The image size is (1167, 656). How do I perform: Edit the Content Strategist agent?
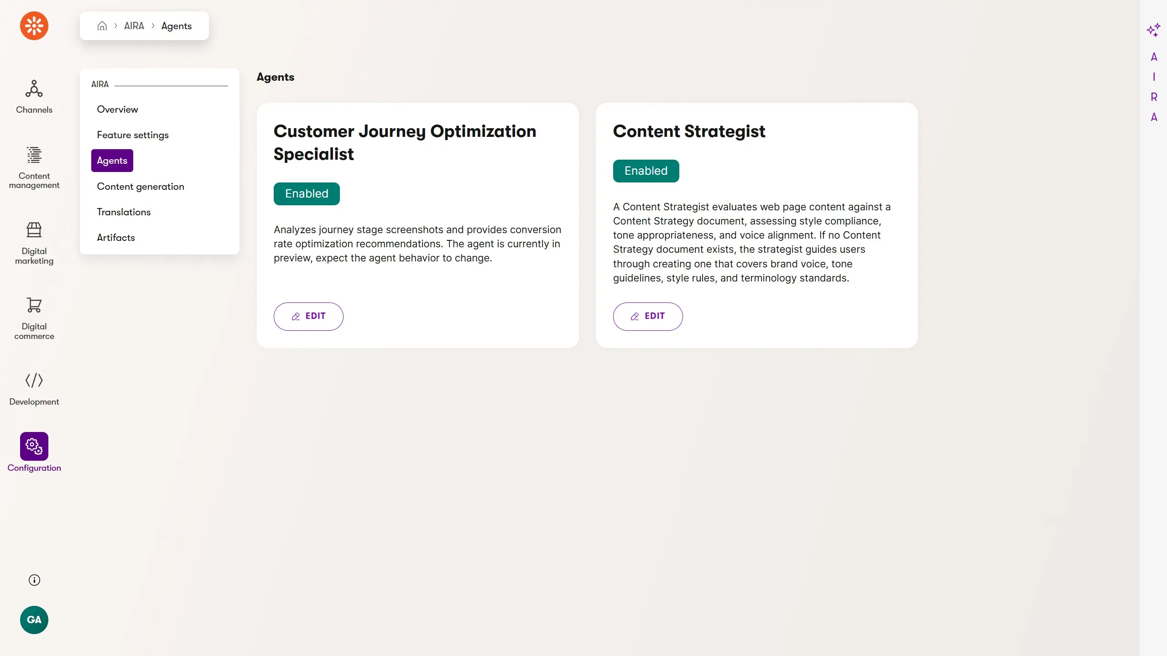[647, 316]
